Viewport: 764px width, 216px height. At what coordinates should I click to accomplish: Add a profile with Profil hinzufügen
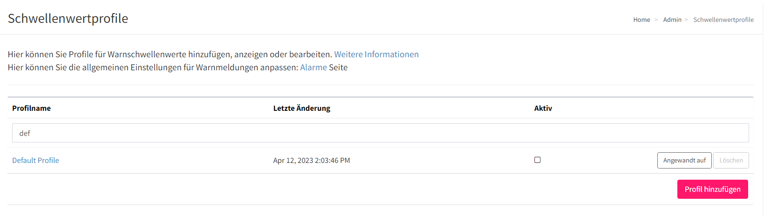click(x=712, y=189)
